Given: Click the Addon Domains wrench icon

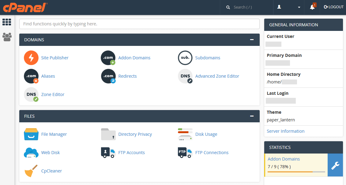Looking at the screenshot, I should [335, 165].
